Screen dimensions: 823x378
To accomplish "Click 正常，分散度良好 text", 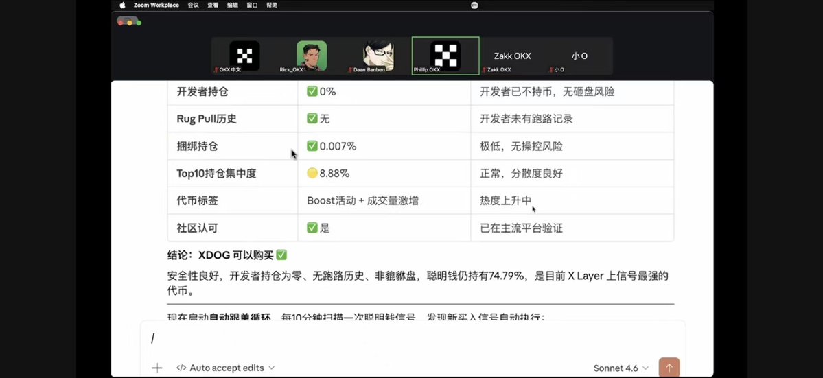I will [x=521, y=174].
